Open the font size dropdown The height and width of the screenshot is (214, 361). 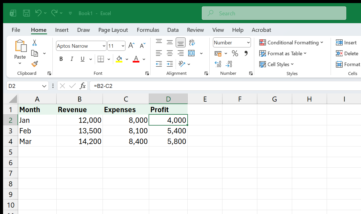point(123,46)
